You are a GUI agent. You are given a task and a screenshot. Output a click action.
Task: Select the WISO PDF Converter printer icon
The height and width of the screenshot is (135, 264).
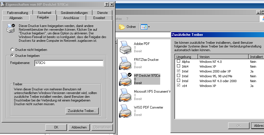click(125, 111)
